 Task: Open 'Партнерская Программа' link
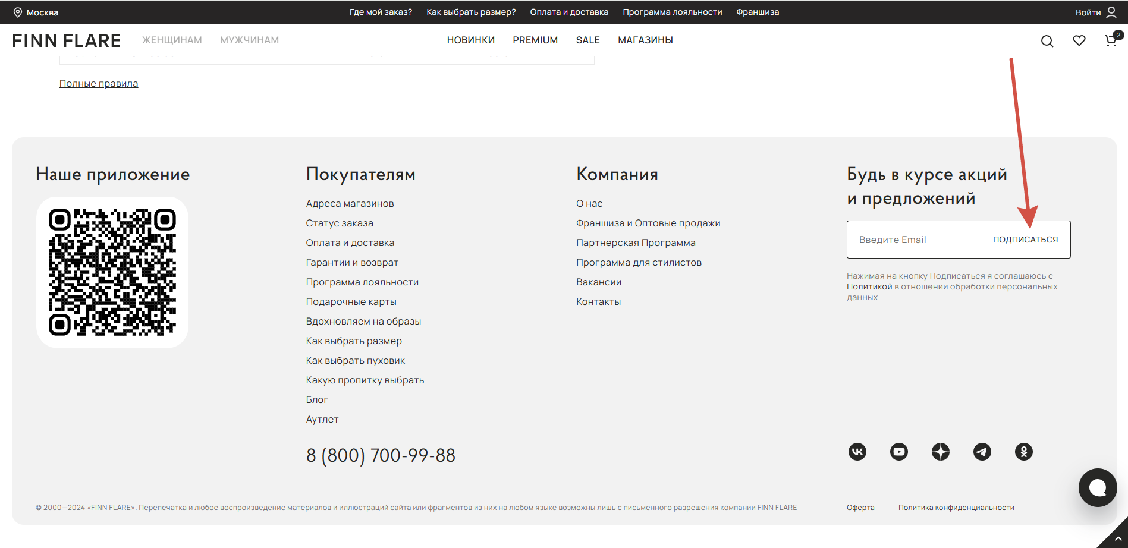(x=636, y=242)
